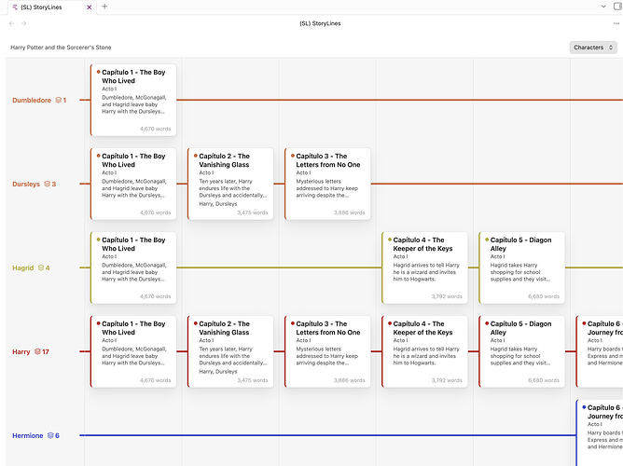This screenshot has width=623, height=466.
Task: Click the Harry scene count icon
Action: [x=37, y=351]
